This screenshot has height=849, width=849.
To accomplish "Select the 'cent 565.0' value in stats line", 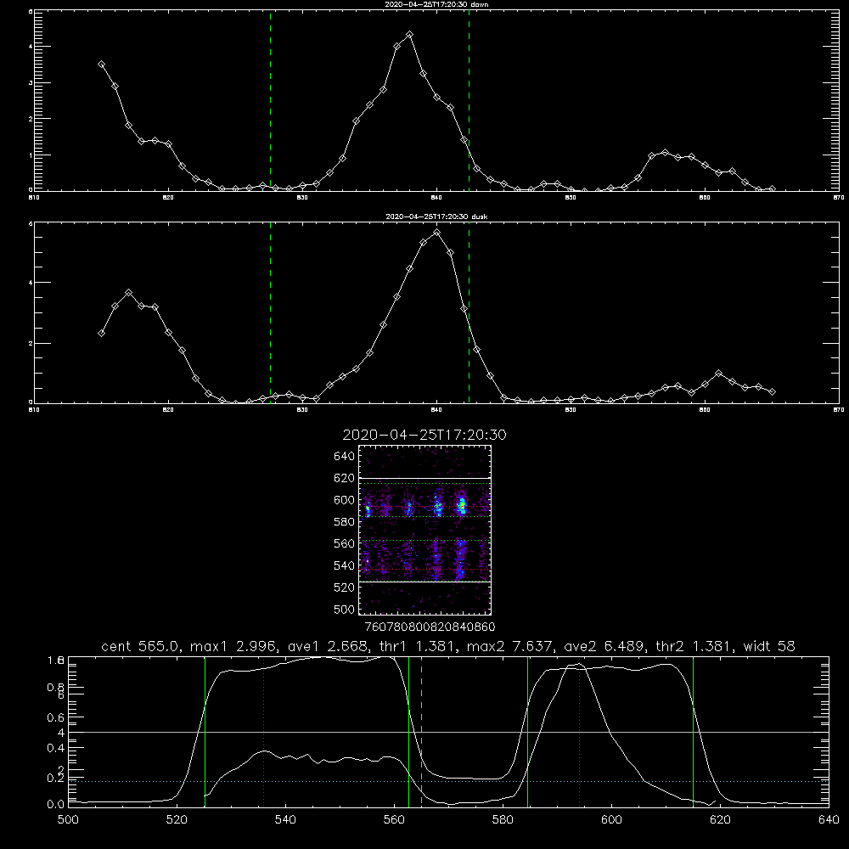I will coord(141,646).
